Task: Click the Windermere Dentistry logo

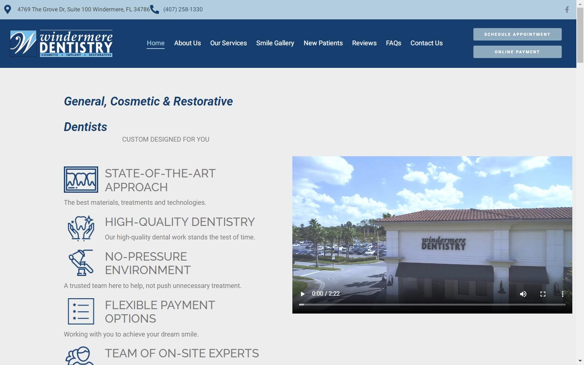Action: (x=61, y=43)
